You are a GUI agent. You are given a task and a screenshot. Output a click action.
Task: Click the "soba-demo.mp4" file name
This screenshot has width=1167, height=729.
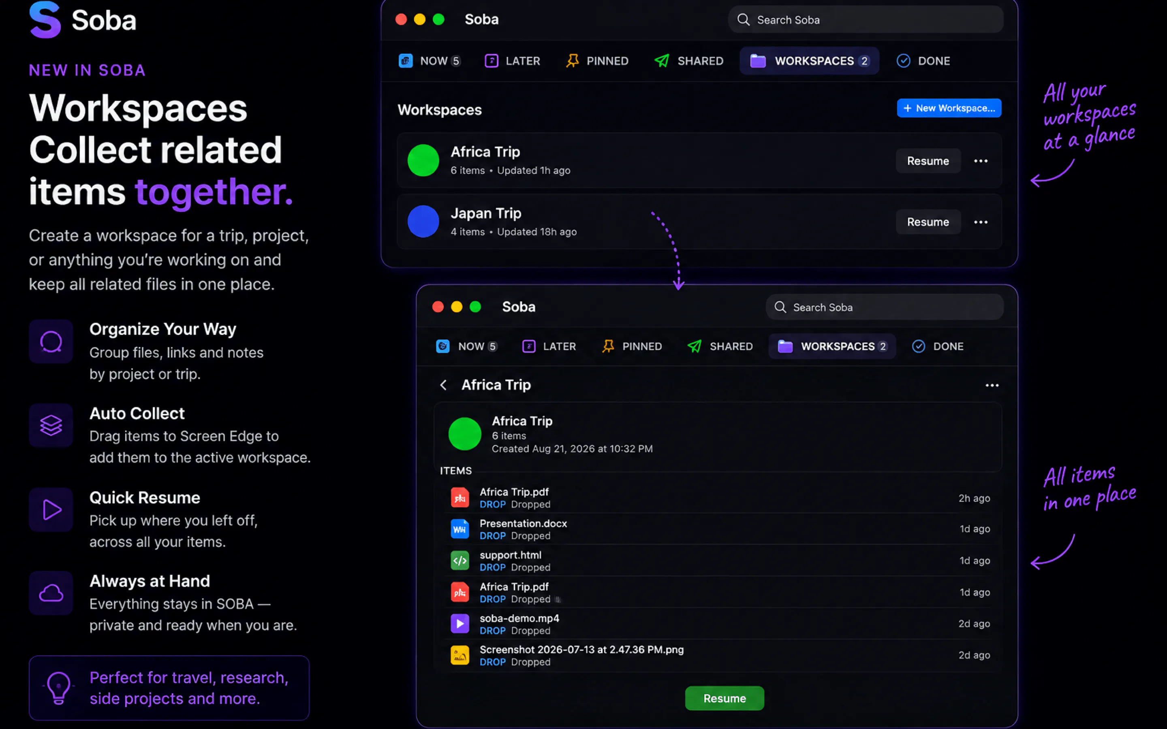519,618
